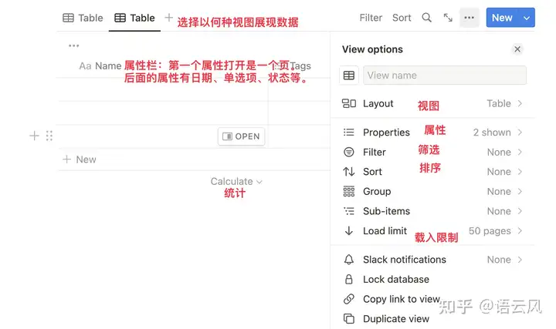The height and width of the screenshot is (329, 556).
Task: Choose Copy link to view
Action: pyautogui.click(x=401, y=299)
